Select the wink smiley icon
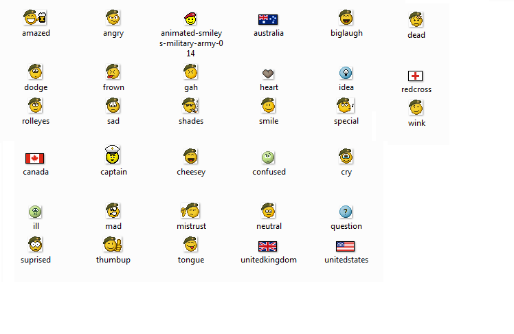This screenshot has width=514, height=334. (416, 108)
